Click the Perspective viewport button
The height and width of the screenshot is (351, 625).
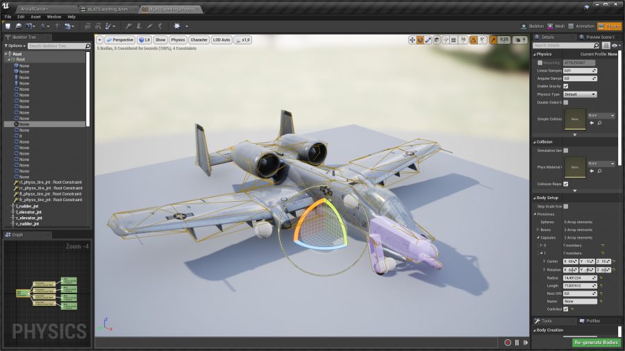(x=119, y=40)
